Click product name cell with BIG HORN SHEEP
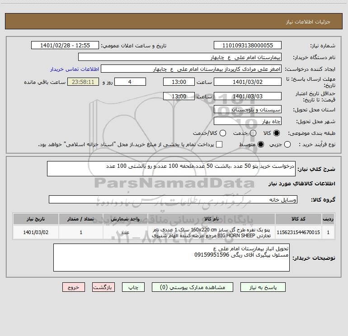This screenshot has width=348, height=336. click(x=212, y=232)
